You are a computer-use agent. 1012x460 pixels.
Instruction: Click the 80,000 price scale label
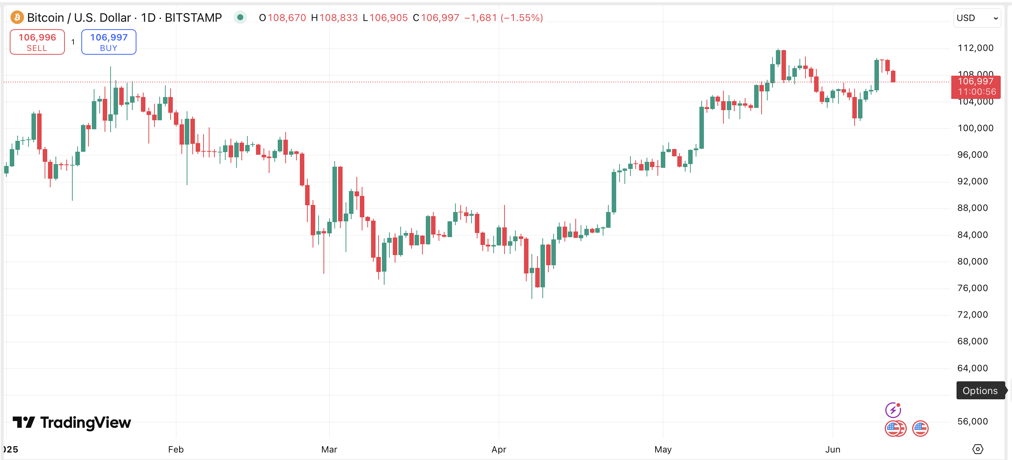pos(972,261)
